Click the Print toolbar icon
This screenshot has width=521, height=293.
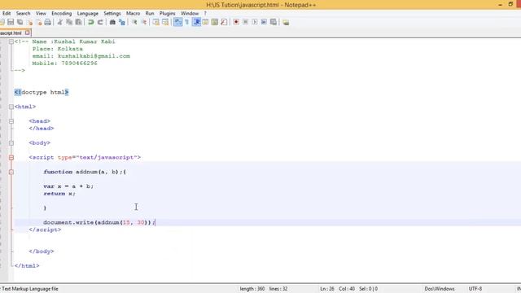click(48, 22)
